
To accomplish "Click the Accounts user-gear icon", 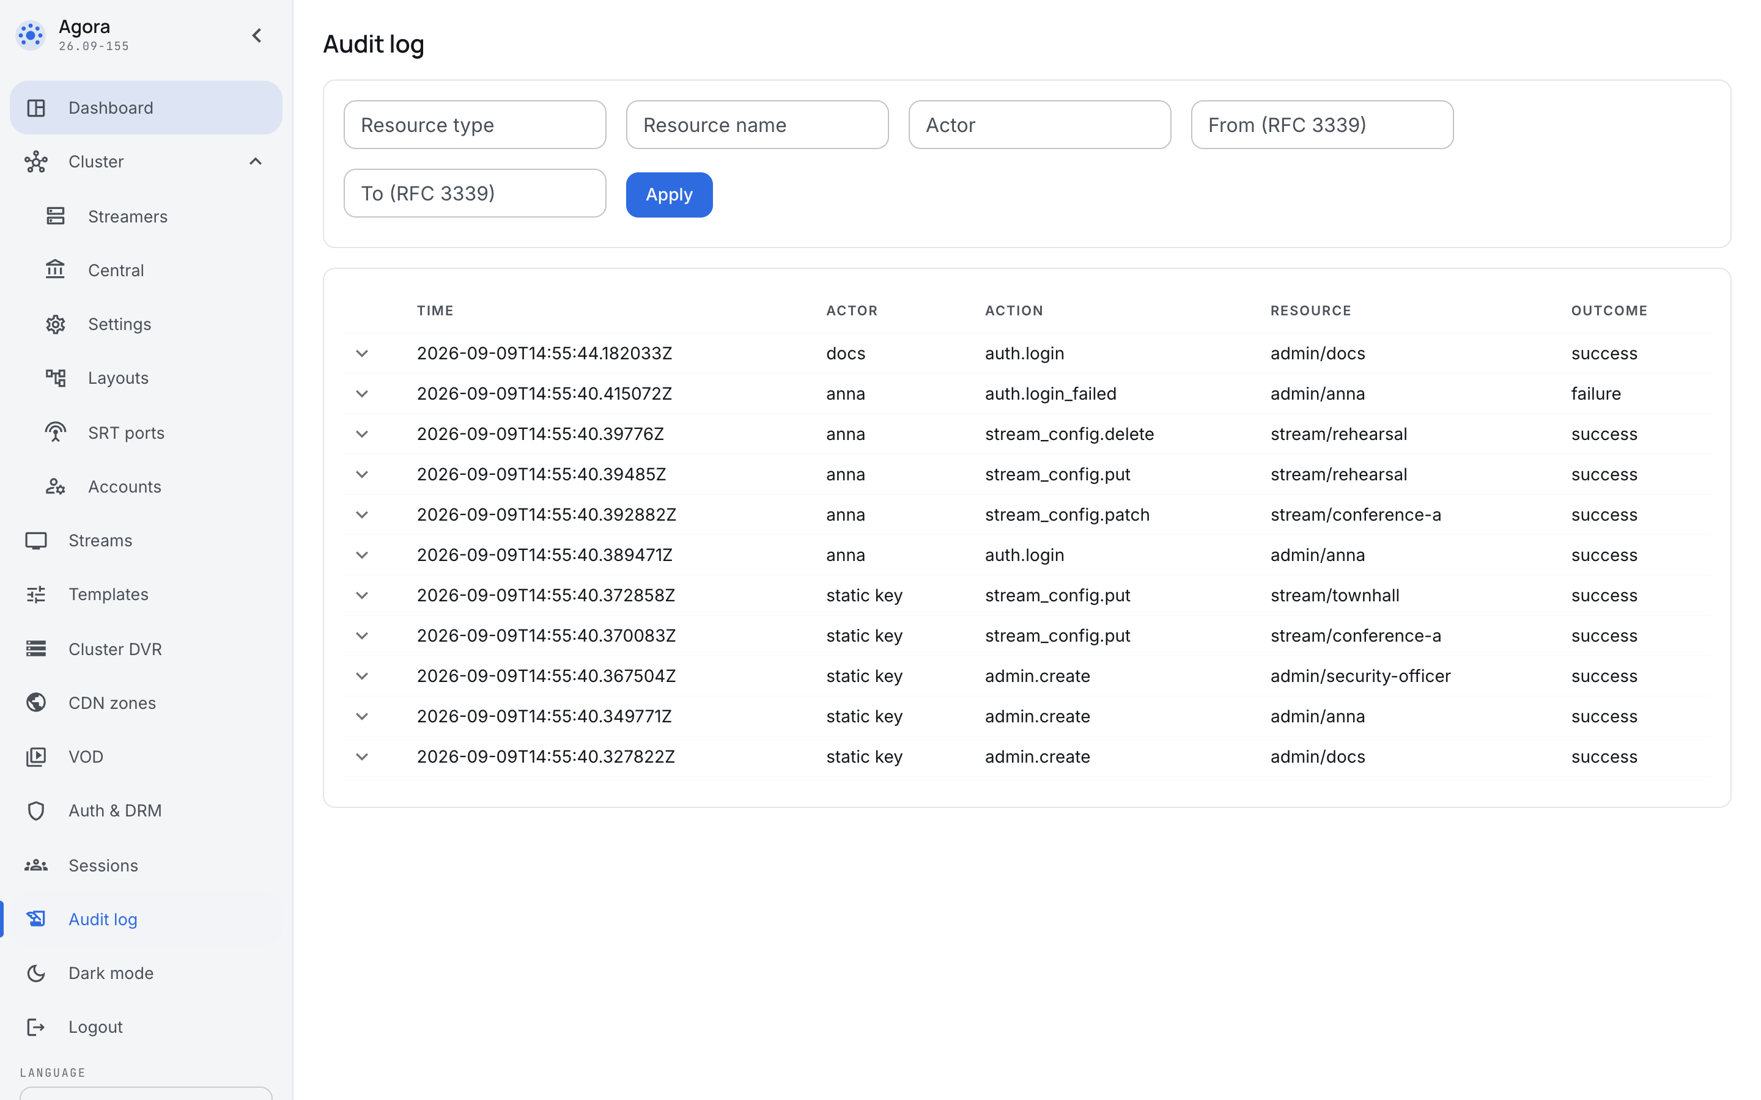I will coord(56,486).
